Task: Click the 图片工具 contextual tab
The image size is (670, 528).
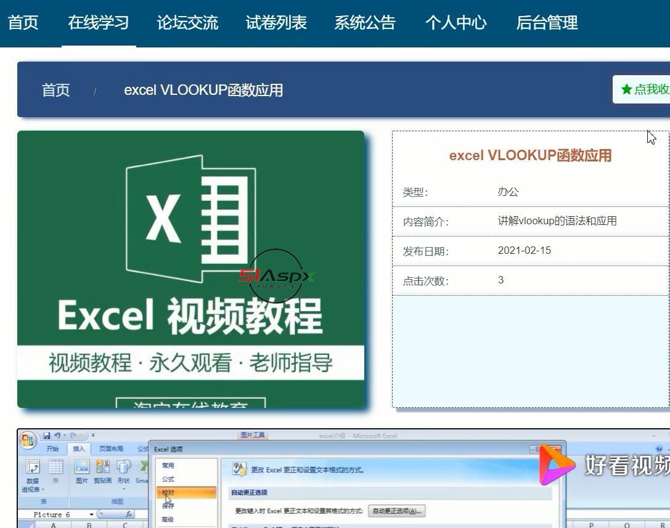Action: [x=253, y=435]
